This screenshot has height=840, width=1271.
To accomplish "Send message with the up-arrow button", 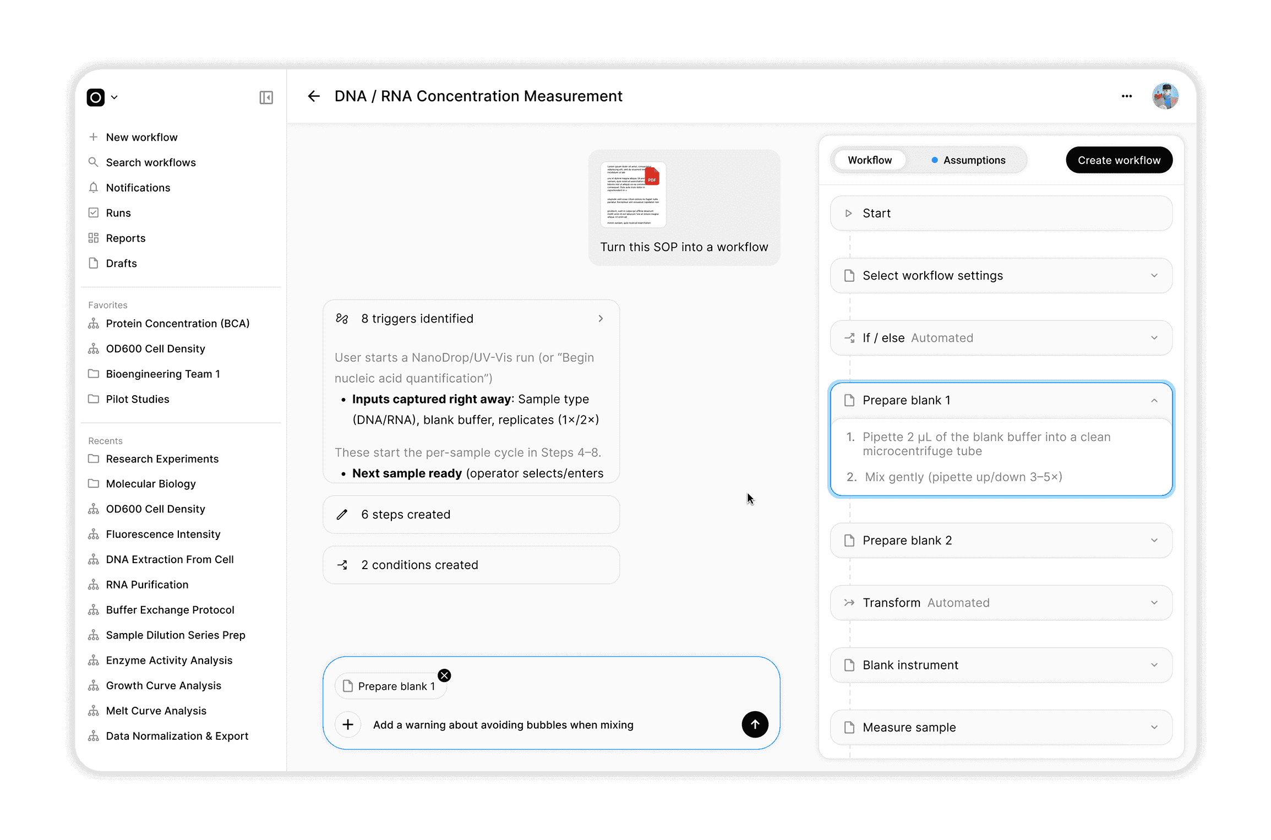I will [x=755, y=724].
